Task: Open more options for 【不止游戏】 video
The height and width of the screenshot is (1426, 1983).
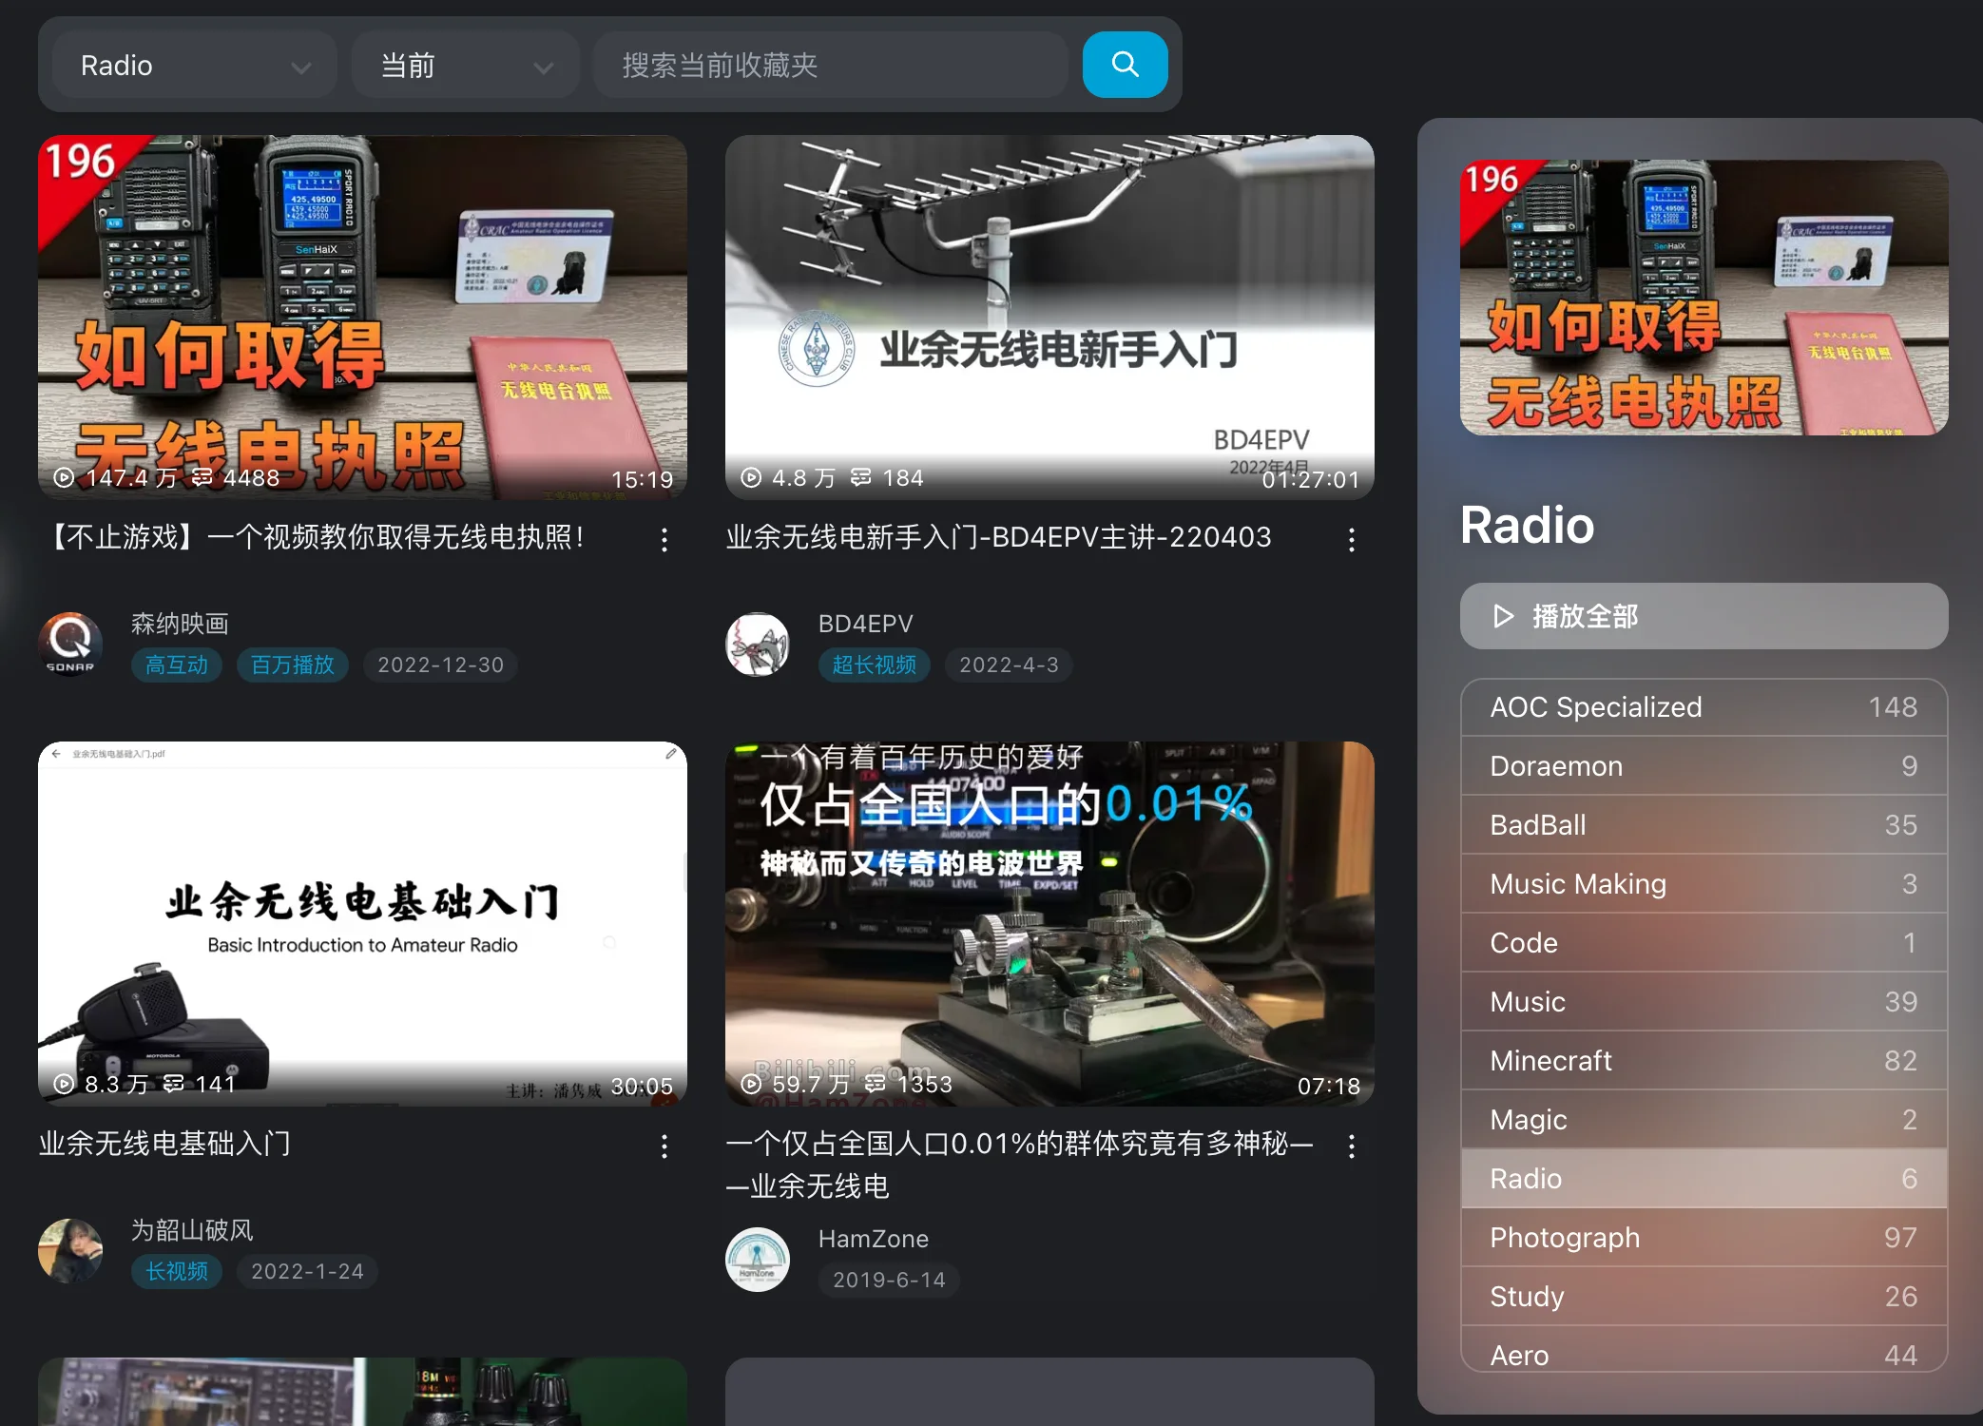Action: [x=664, y=540]
